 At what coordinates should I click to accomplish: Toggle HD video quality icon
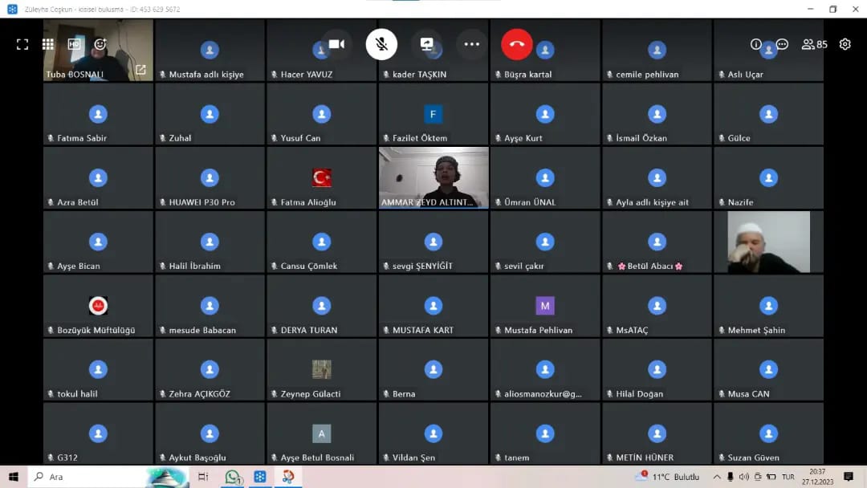pos(75,45)
